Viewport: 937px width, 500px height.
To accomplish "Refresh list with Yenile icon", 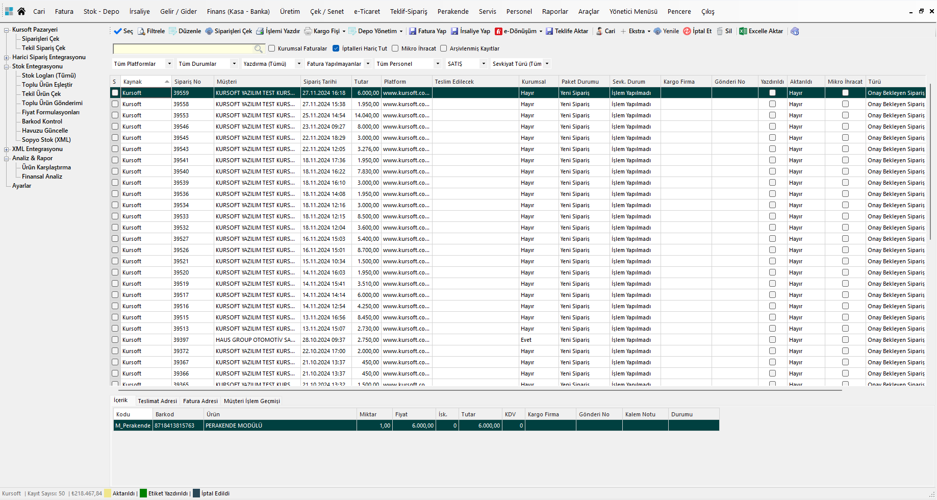I will (657, 31).
